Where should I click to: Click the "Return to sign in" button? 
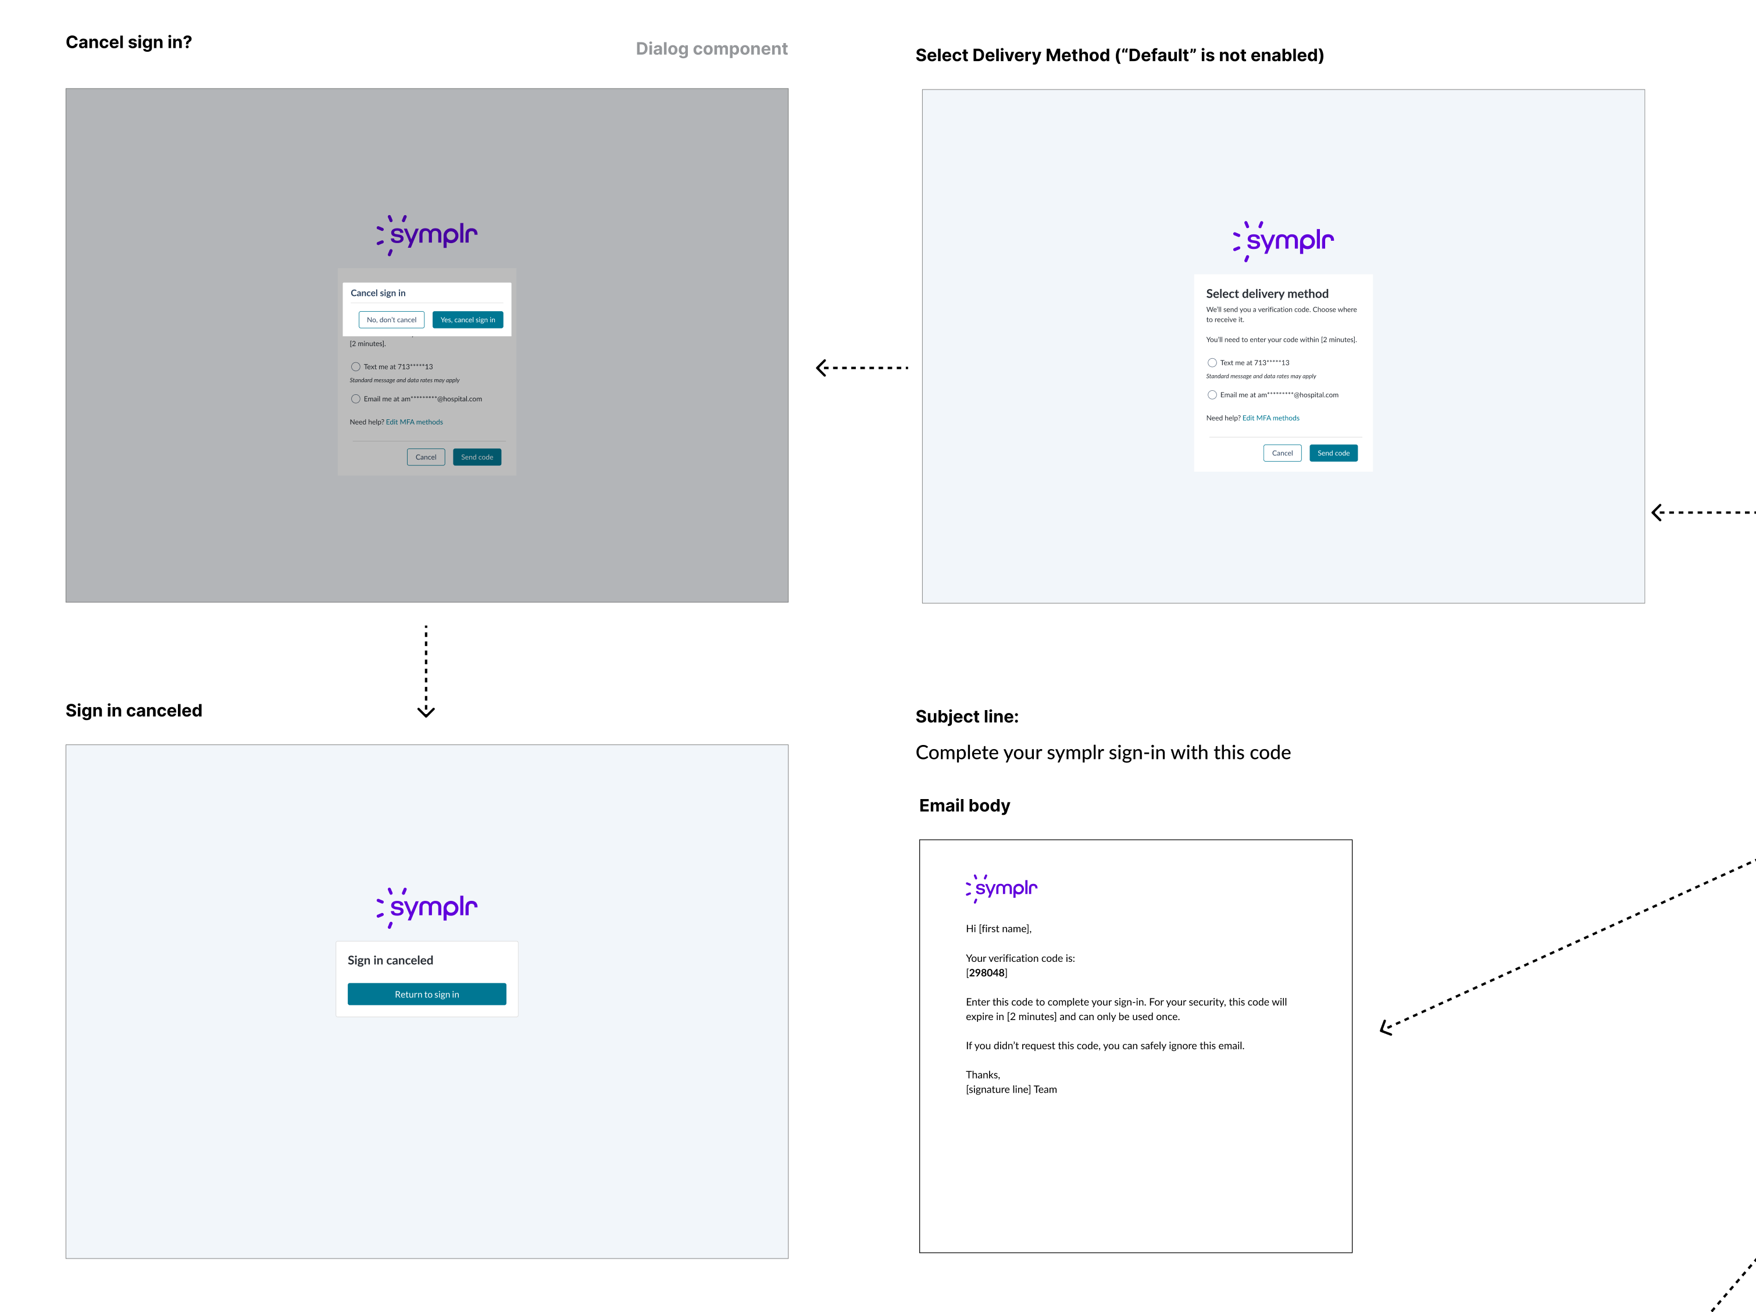(426, 993)
